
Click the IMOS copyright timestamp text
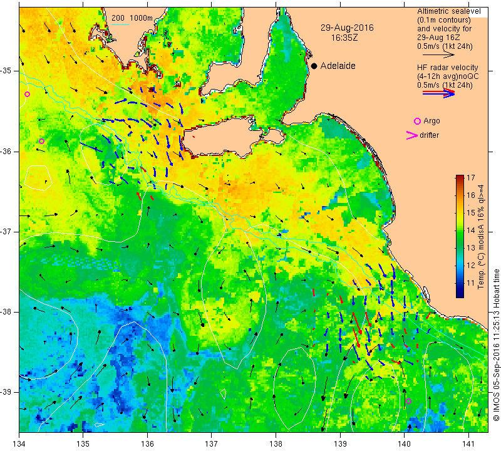[496, 345]
